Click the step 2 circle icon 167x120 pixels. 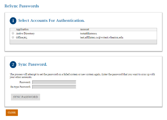click(13, 64)
